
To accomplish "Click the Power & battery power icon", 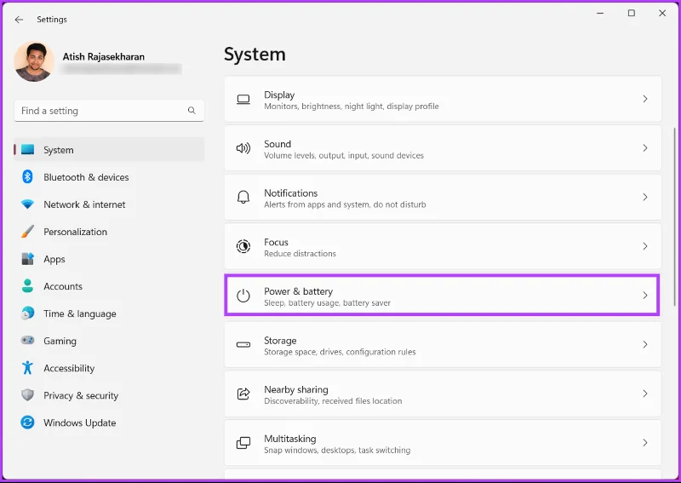I will point(243,296).
